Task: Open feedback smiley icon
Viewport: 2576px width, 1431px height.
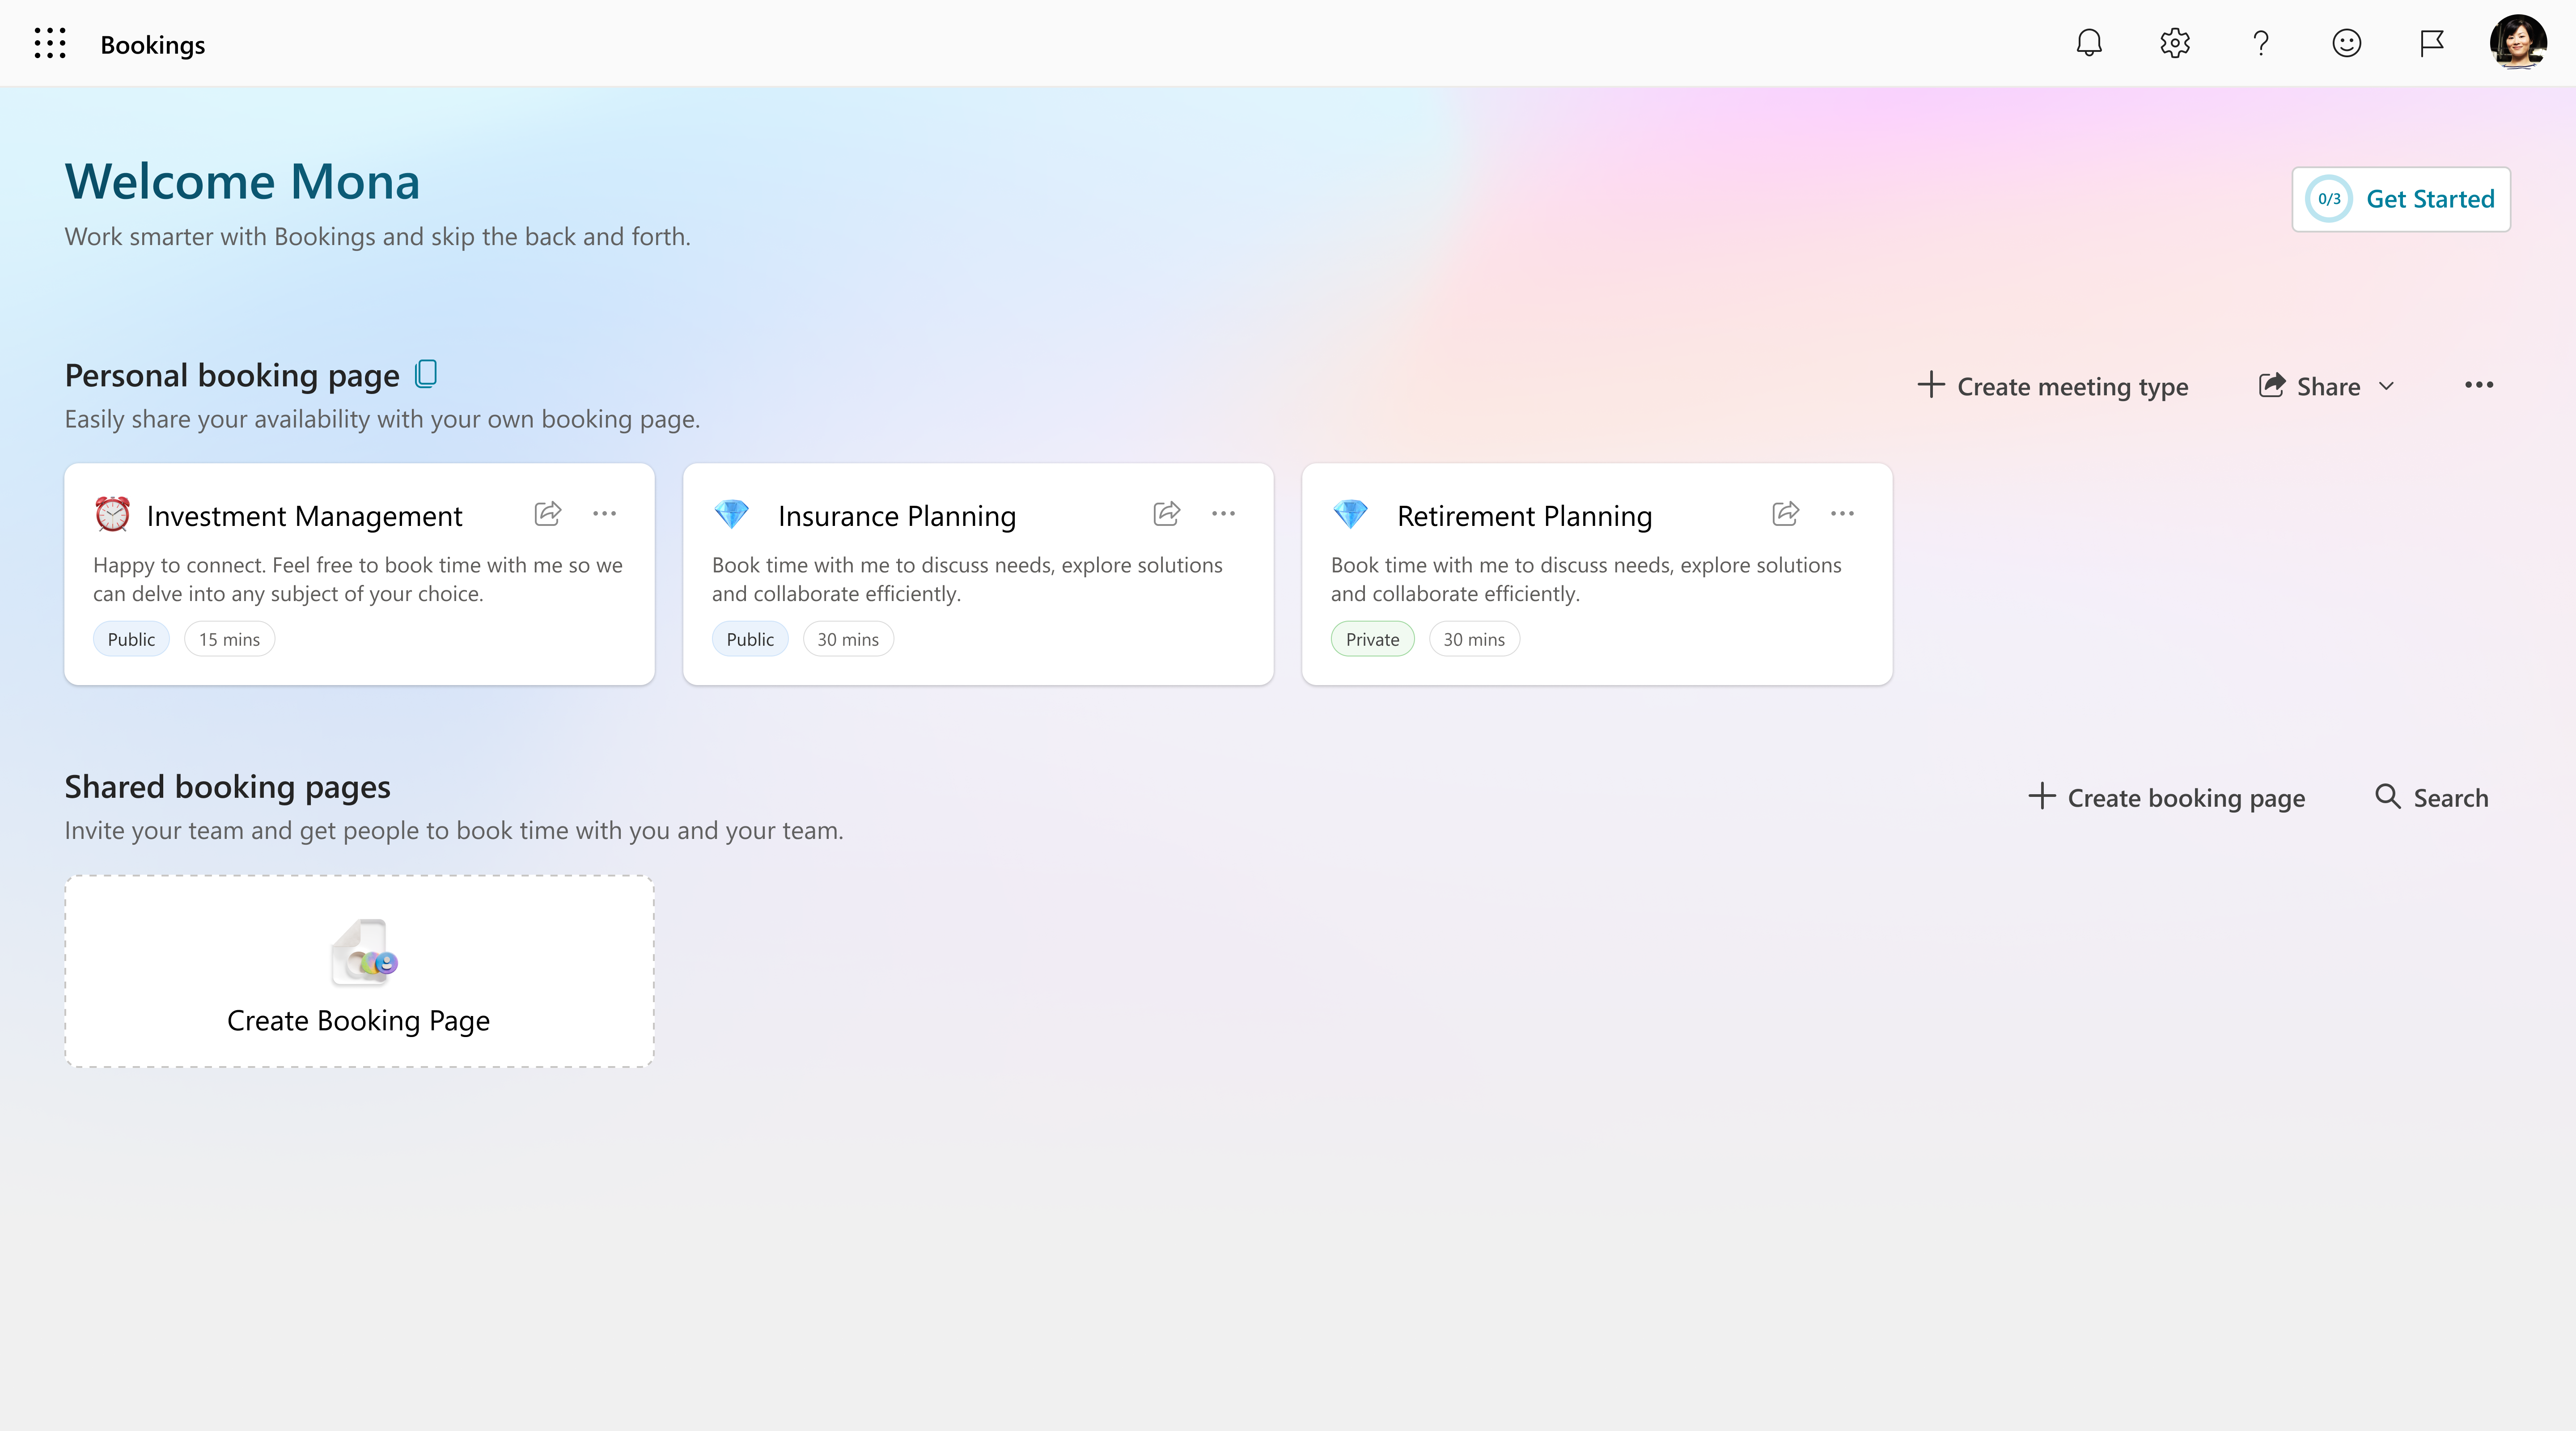Action: pyautogui.click(x=2346, y=43)
